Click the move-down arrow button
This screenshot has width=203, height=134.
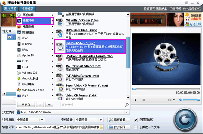[49, 105]
